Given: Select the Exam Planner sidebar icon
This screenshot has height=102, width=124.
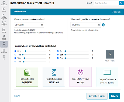Looking at the screenshot, I should [4, 44].
